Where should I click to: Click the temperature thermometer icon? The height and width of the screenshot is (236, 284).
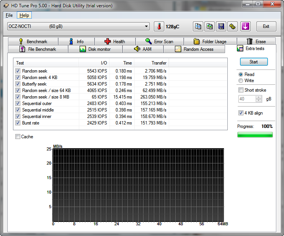click(x=159, y=26)
